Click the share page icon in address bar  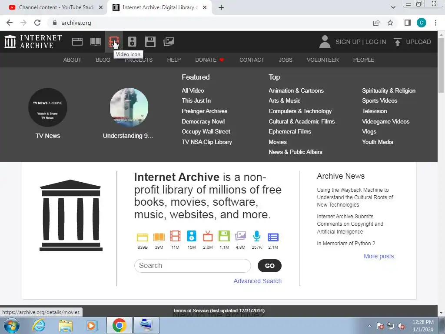[376, 23]
